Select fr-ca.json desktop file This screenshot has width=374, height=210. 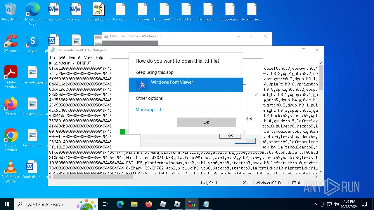tap(120, 12)
